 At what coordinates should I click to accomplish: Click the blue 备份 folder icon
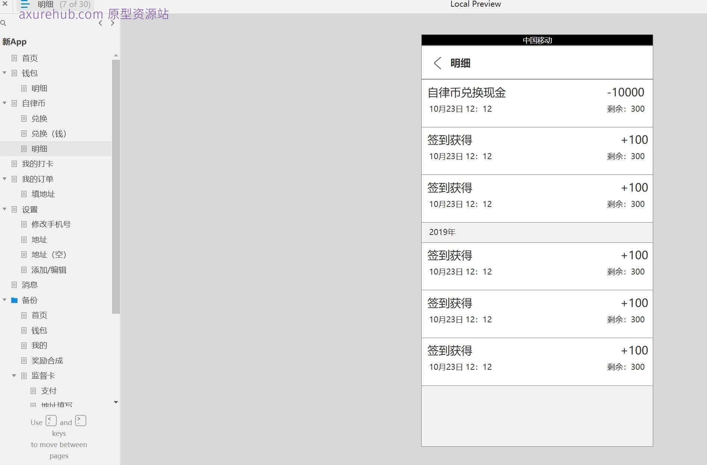click(14, 300)
